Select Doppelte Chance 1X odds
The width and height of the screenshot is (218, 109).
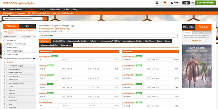click(x=52, y=105)
